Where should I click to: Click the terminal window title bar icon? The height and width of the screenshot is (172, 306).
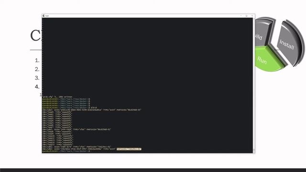click(x=44, y=16)
